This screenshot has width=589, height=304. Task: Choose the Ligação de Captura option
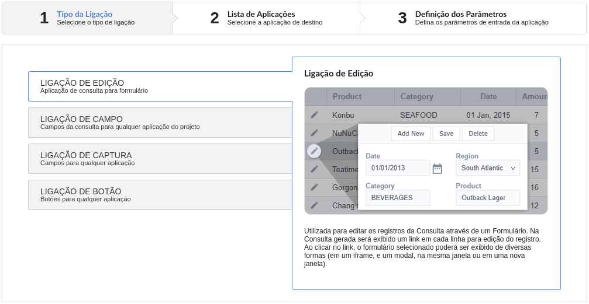[160, 159]
